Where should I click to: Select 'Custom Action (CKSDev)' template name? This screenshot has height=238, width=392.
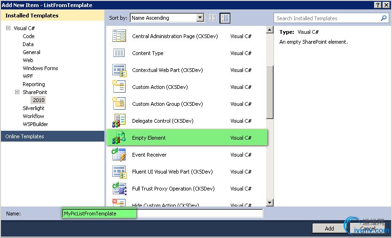(160, 87)
